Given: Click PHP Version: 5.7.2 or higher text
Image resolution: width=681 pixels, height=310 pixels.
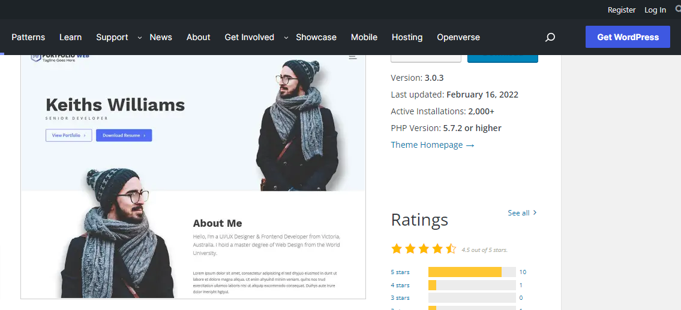Looking at the screenshot, I should (446, 128).
